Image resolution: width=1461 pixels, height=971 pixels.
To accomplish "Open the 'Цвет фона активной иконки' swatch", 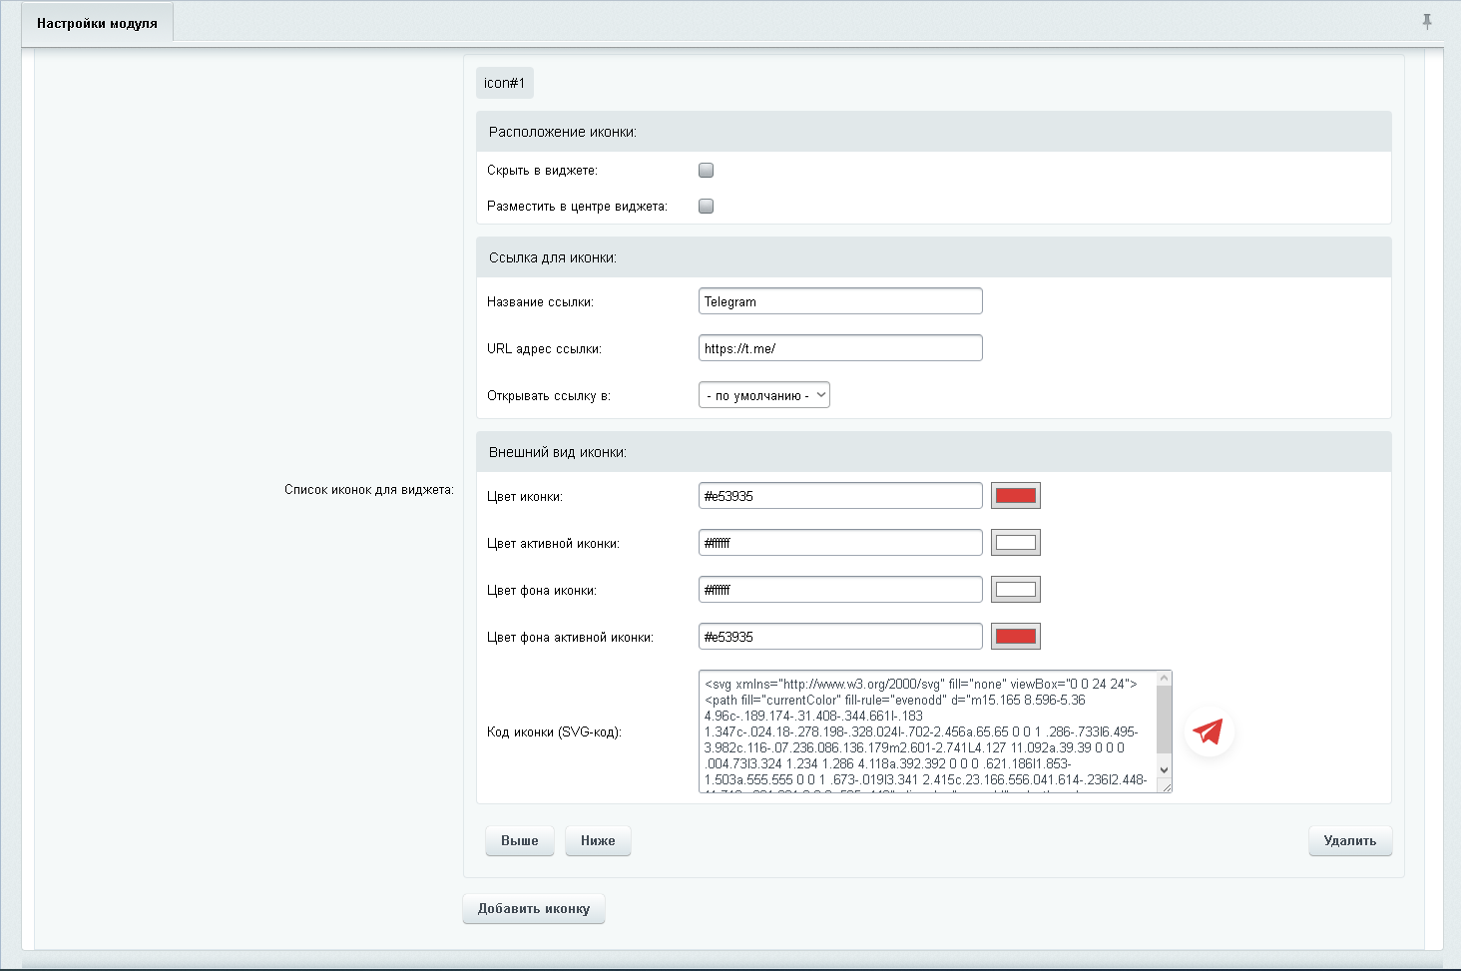I will (x=1015, y=637).
